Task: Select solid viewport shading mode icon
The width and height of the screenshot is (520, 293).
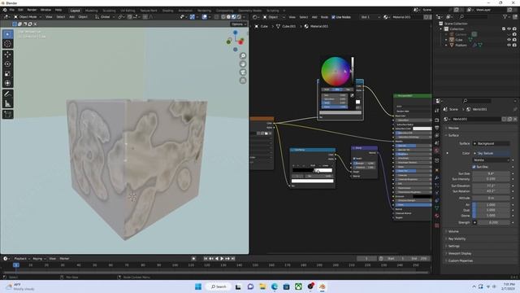Action: point(228,16)
